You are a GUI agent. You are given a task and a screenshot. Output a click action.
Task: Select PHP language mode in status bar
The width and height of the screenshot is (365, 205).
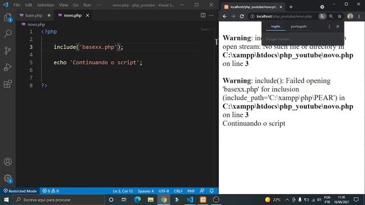pyautogui.click(x=191, y=191)
